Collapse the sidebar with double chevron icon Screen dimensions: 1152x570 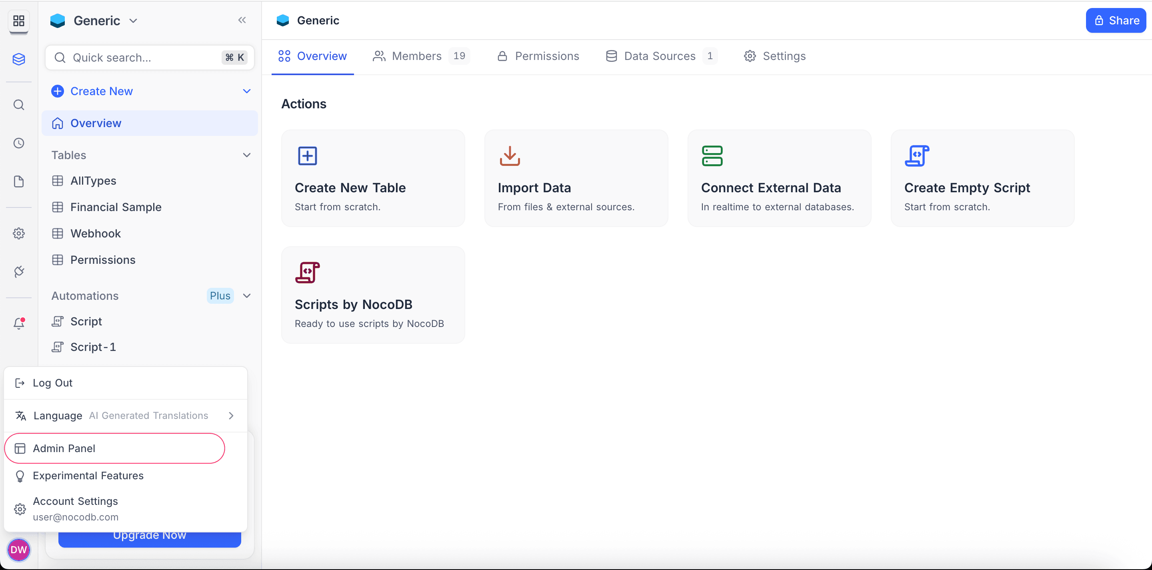tap(242, 20)
